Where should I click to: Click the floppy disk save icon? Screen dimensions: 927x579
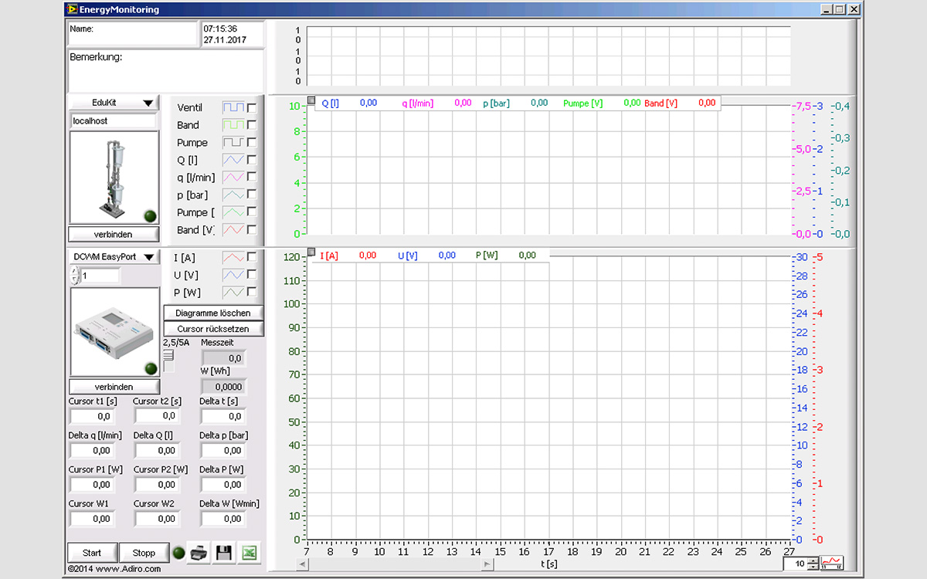tap(224, 553)
